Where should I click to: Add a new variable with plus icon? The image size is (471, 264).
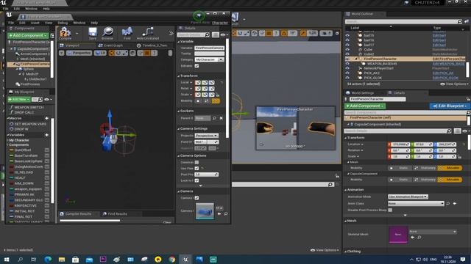tap(47, 135)
